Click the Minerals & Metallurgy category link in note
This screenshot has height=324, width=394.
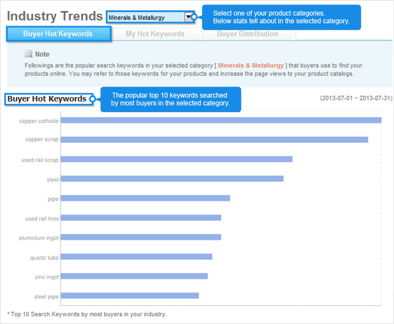pos(250,65)
